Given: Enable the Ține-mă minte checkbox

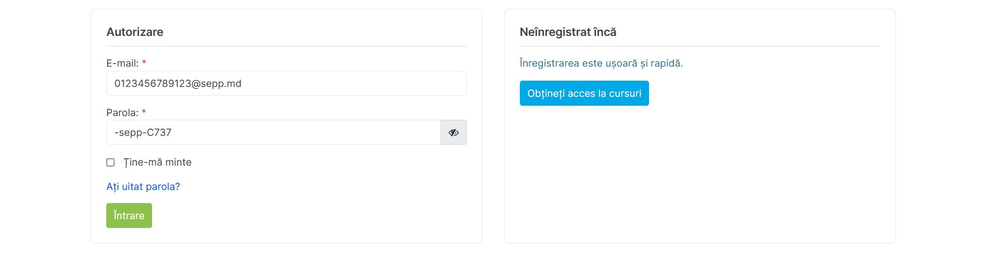Looking at the screenshot, I should pyautogui.click(x=110, y=162).
